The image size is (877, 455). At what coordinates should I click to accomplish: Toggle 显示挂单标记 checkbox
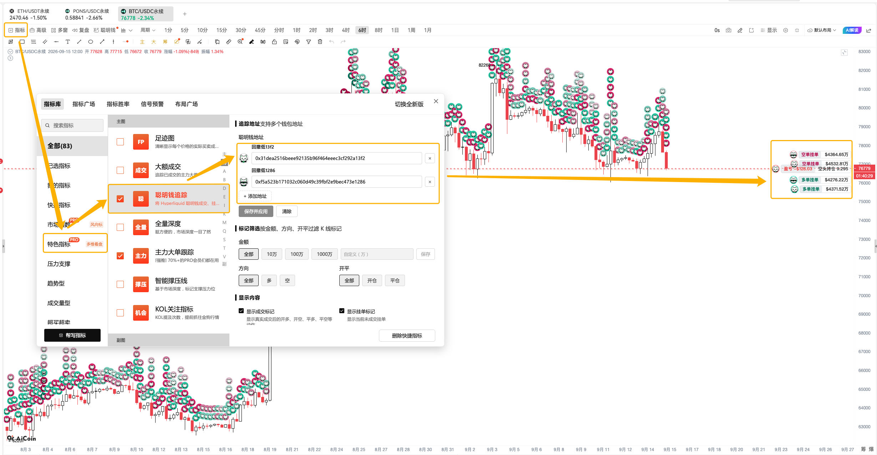342,311
